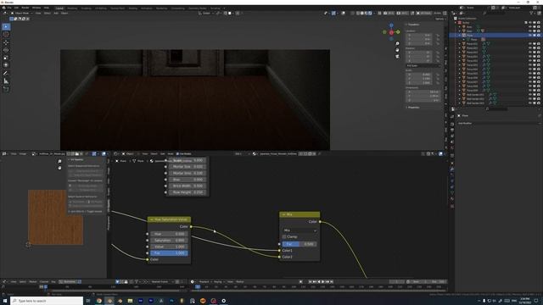Open the Render menu
This screenshot has width=543, height=305.
(25, 8)
